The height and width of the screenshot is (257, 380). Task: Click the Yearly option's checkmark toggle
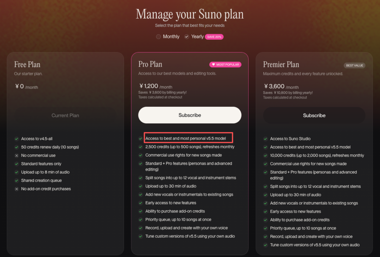186,36
